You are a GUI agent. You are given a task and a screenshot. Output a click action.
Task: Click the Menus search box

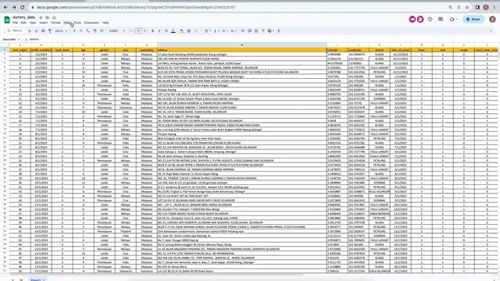[x=15, y=31]
